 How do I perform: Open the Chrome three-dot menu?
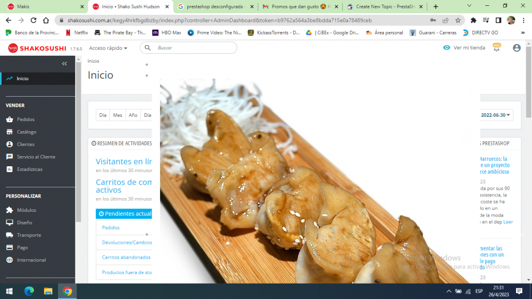(523, 20)
